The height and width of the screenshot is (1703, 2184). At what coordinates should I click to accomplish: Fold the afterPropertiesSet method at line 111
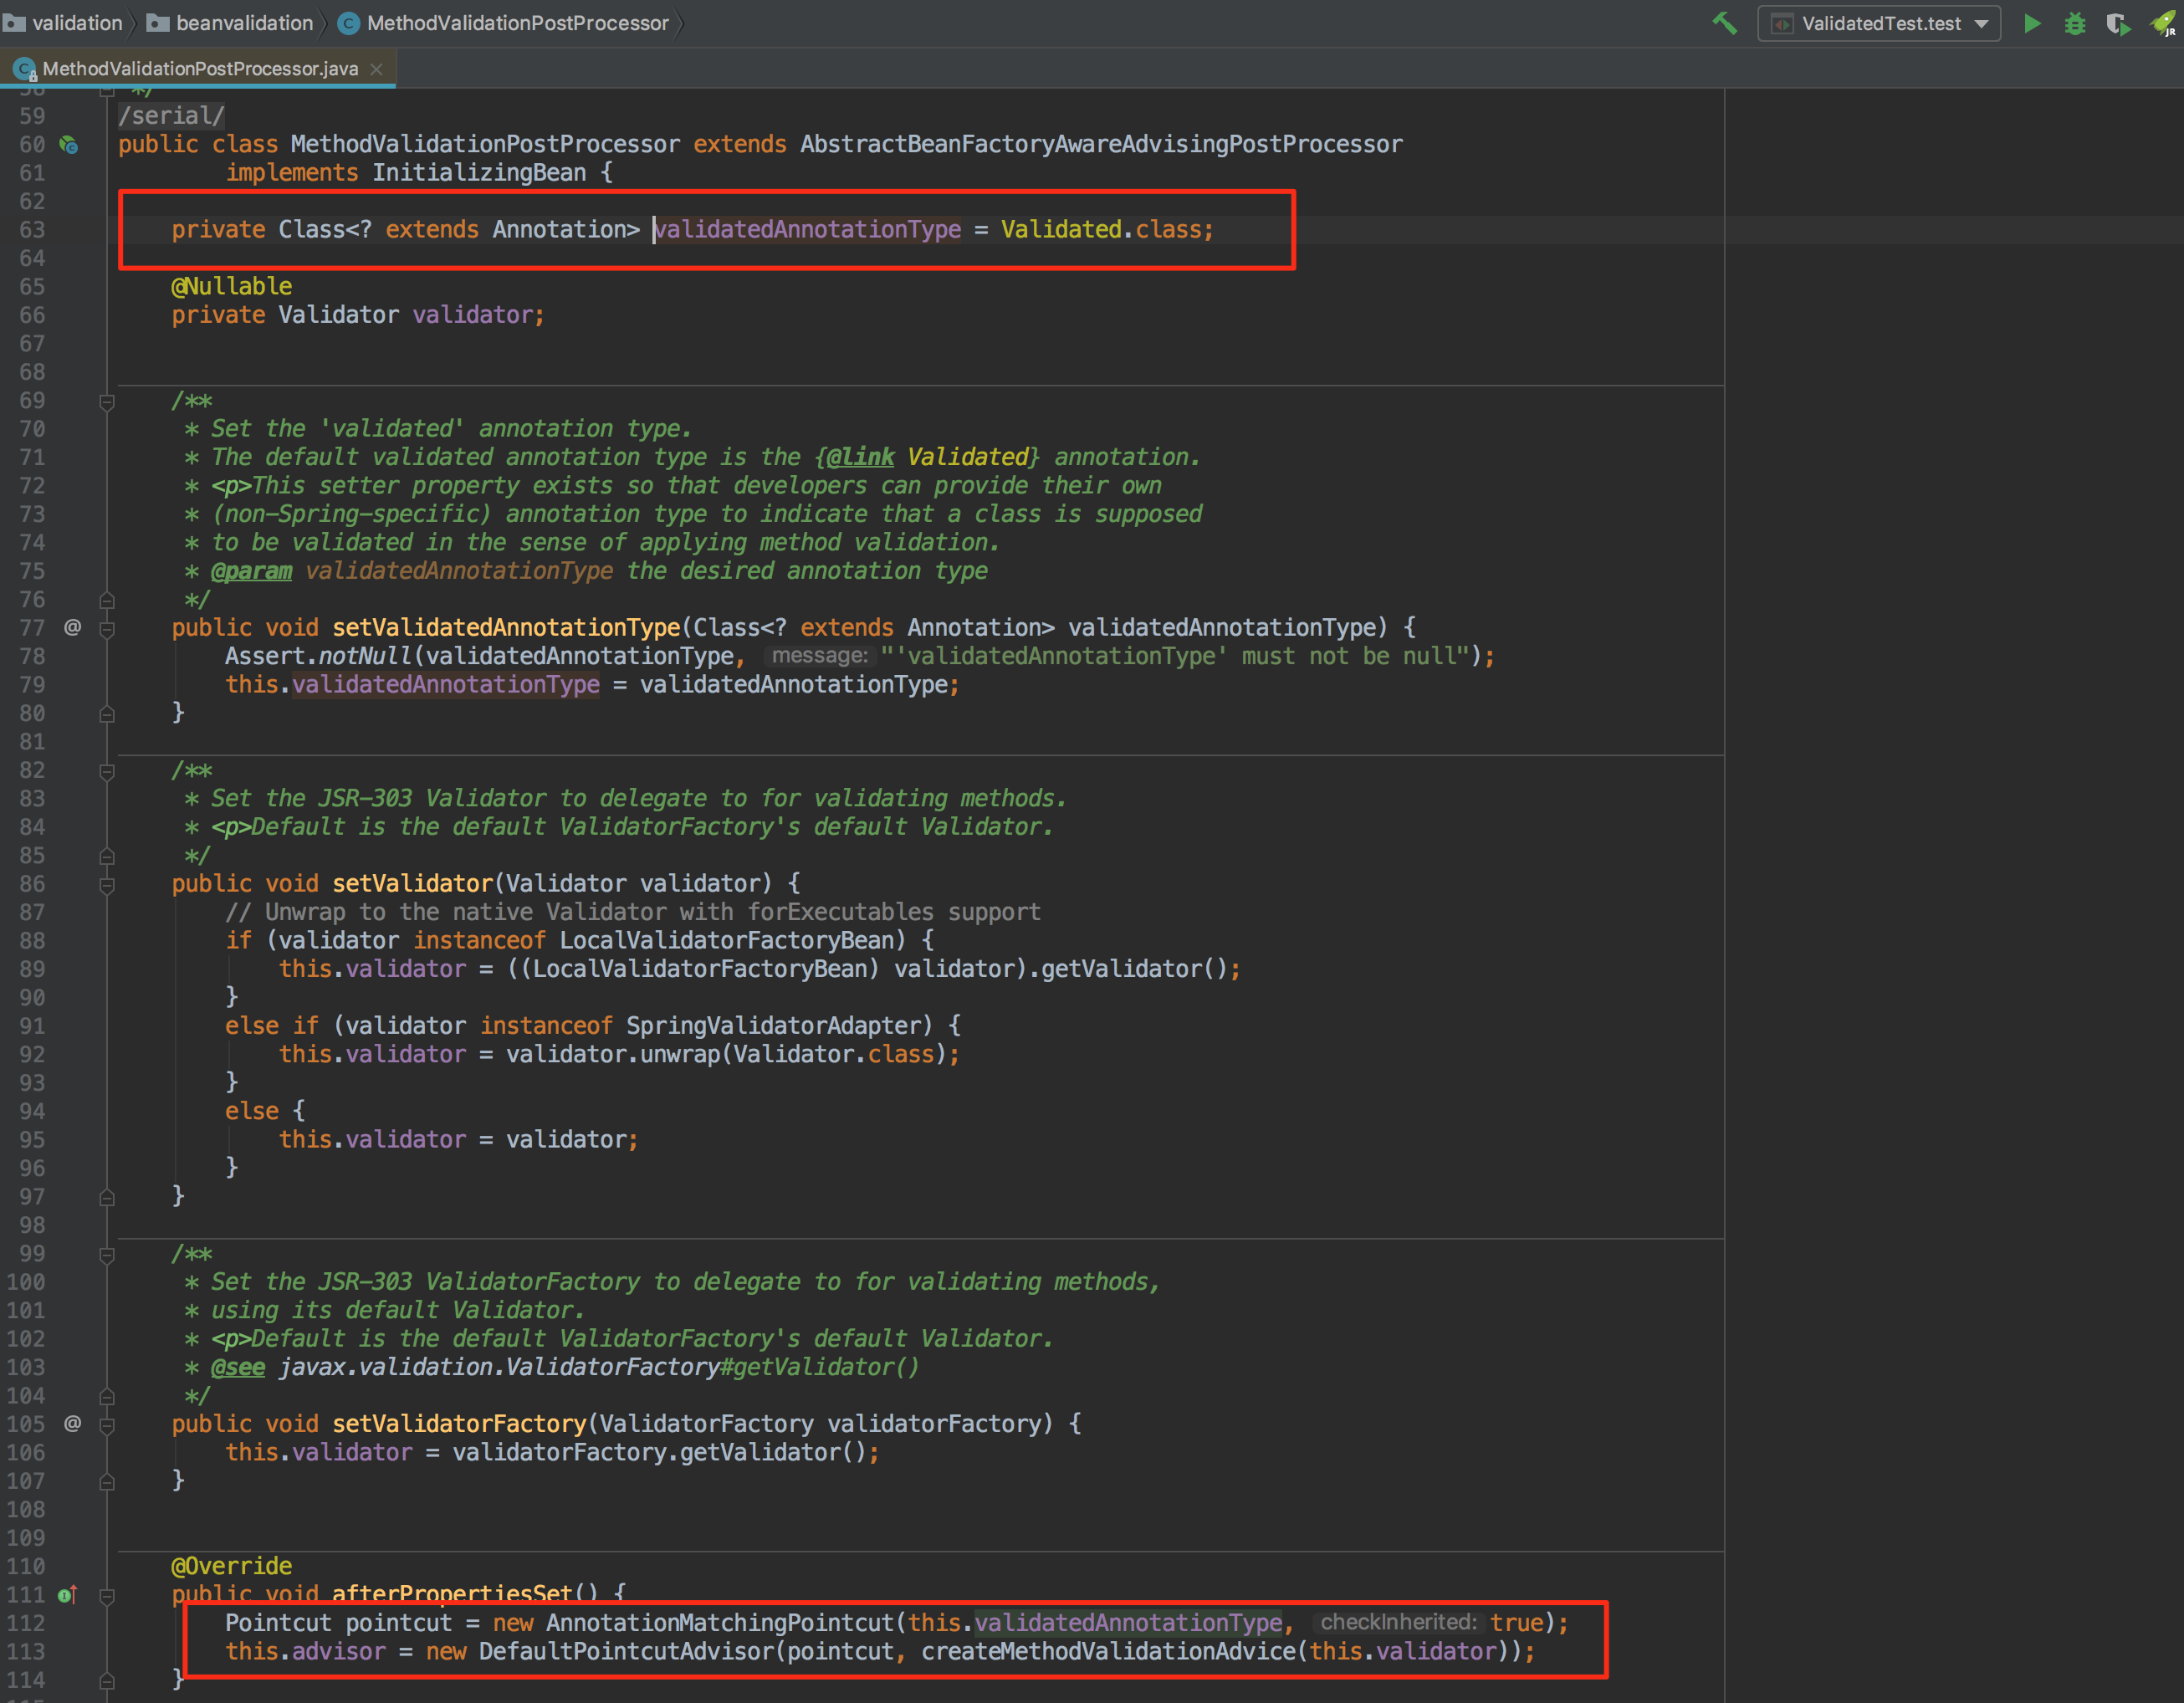(107, 1595)
